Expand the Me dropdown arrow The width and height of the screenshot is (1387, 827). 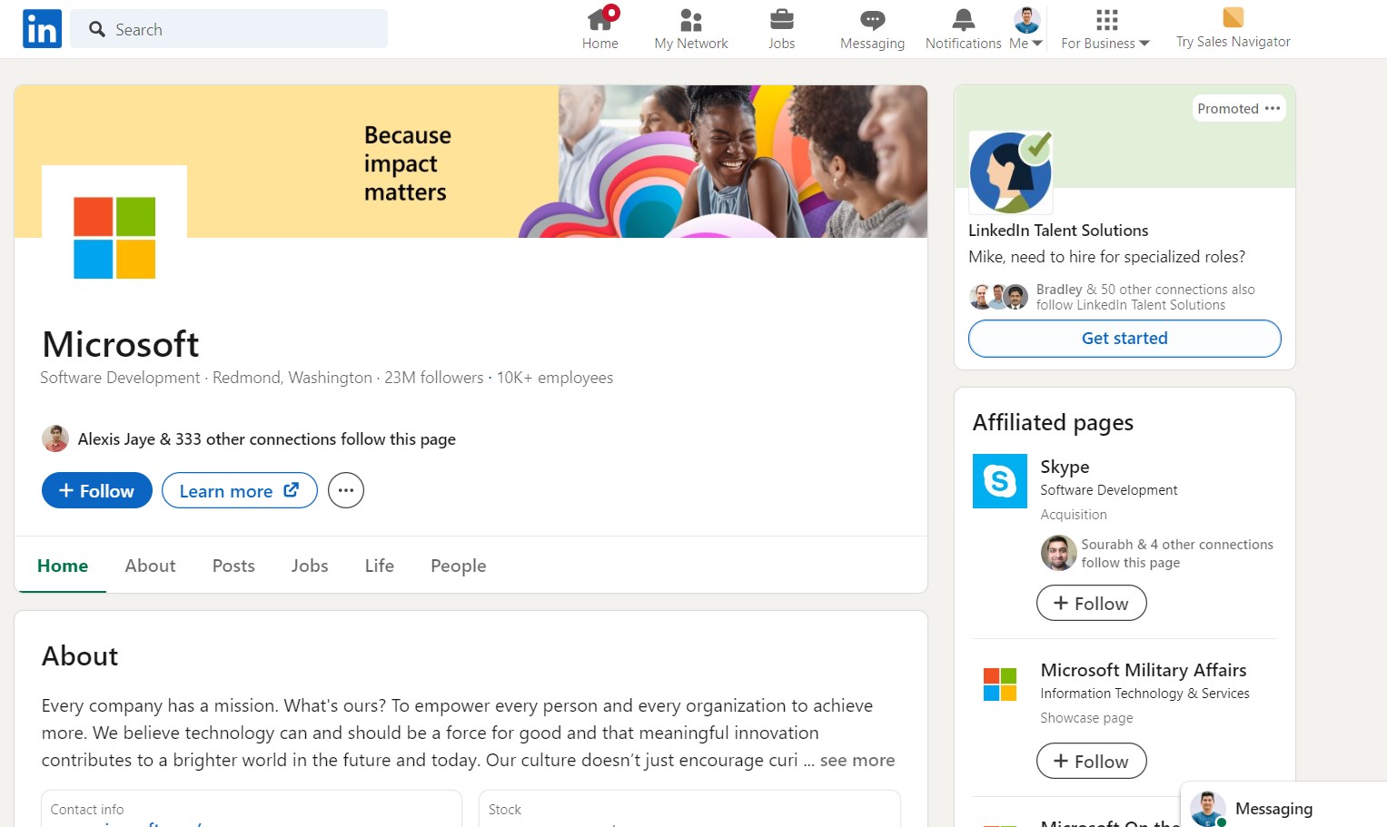[1037, 44]
